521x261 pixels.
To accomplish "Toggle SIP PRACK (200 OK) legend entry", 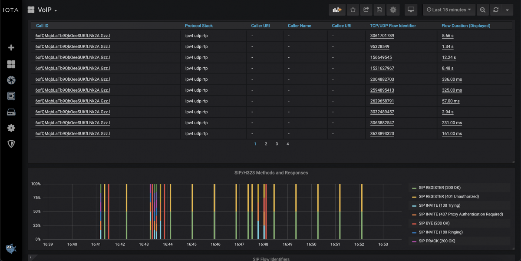I will [437, 241].
